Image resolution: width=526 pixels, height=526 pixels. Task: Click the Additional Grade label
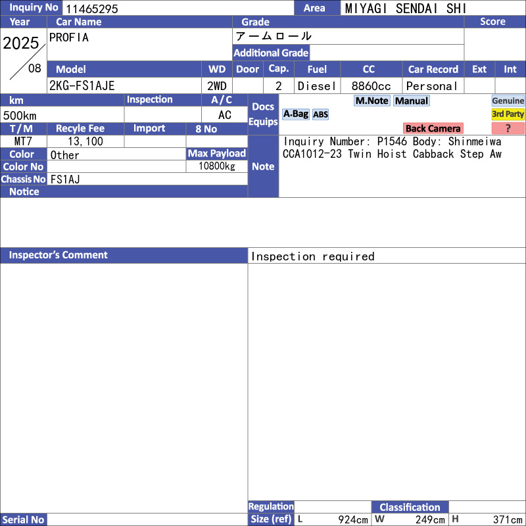tap(271, 53)
